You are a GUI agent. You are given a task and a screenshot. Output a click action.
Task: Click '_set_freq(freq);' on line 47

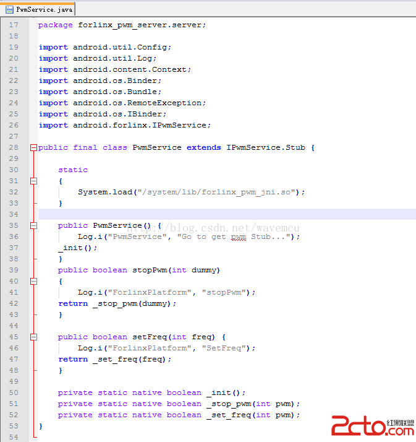coord(132,359)
